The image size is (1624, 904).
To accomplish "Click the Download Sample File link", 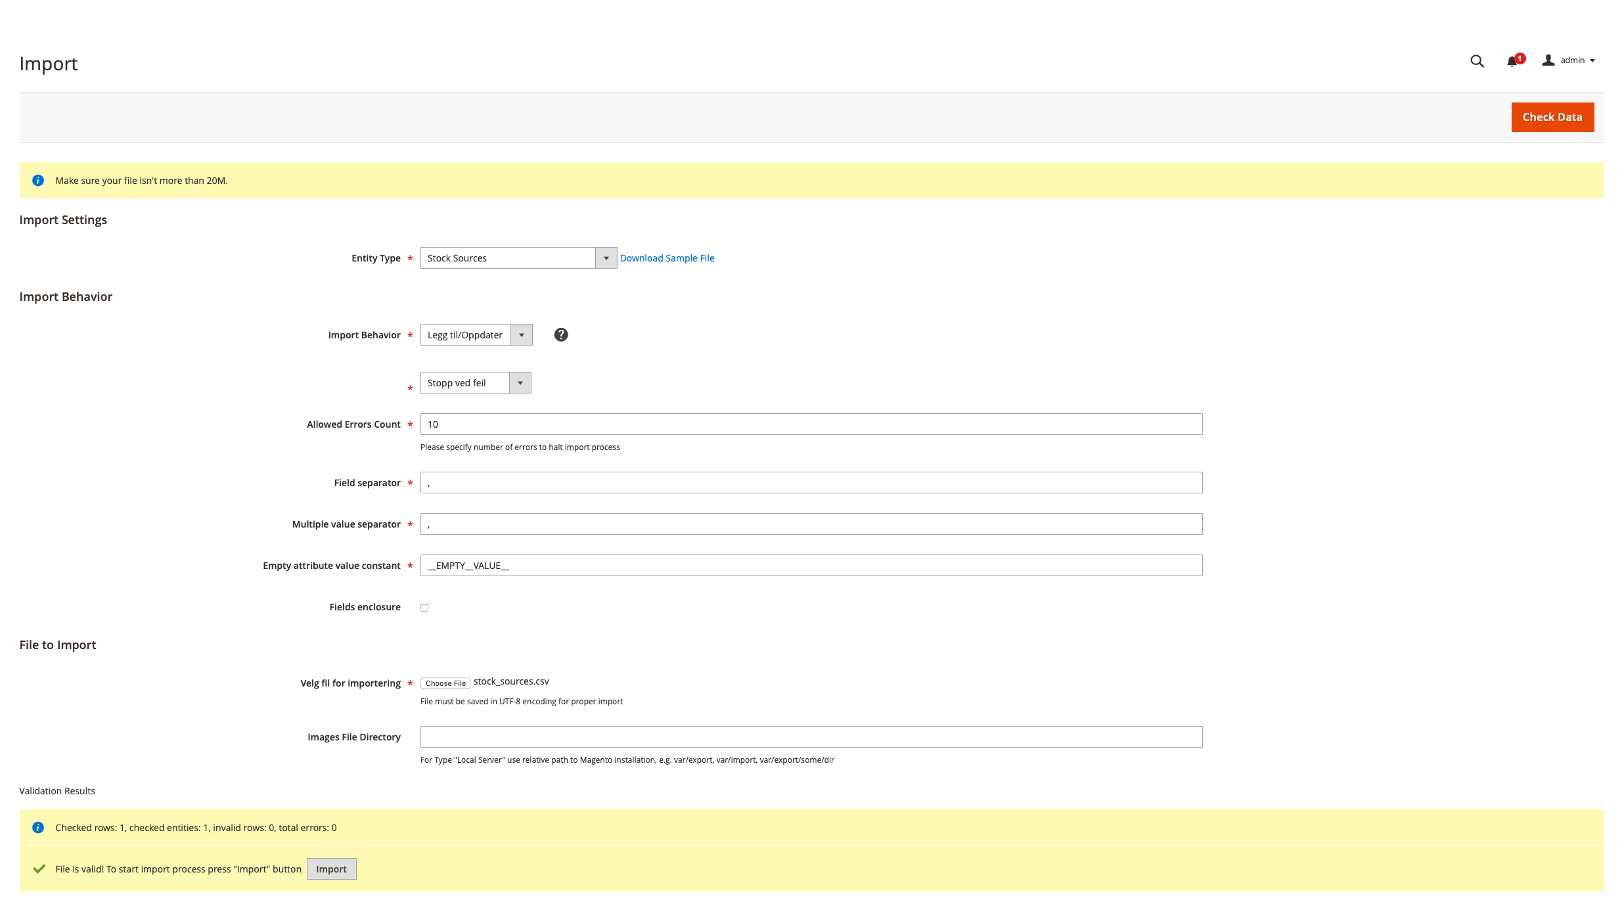I will coord(667,258).
